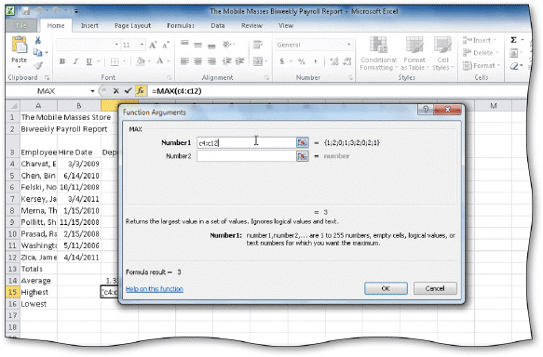Click the Accounting Number Format dollar icon
This screenshot has width=543, height=357.
(x=282, y=61)
